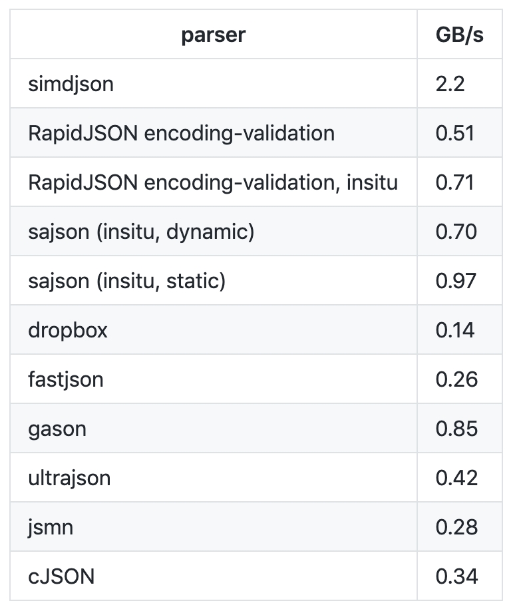Click the 0.14 GB/s value
Viewport: 515px width, 611px height.
tap(455, 330)
